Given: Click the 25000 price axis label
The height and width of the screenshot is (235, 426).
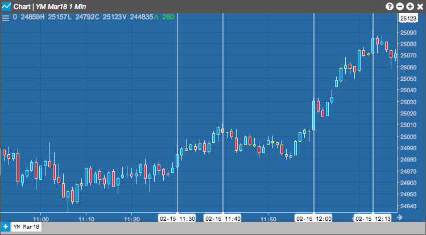Looking at the screenshot, I should (x=408, y=137).
